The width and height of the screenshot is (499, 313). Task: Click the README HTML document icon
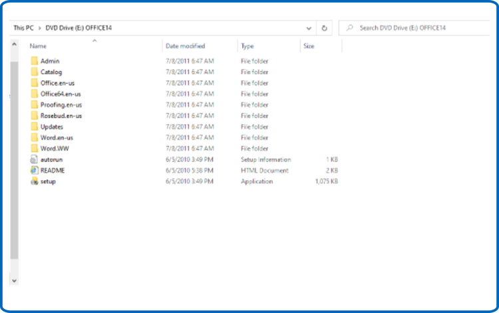pos(35,170)
